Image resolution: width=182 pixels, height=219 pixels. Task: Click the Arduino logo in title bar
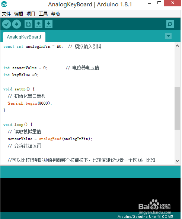pos(4,4)
